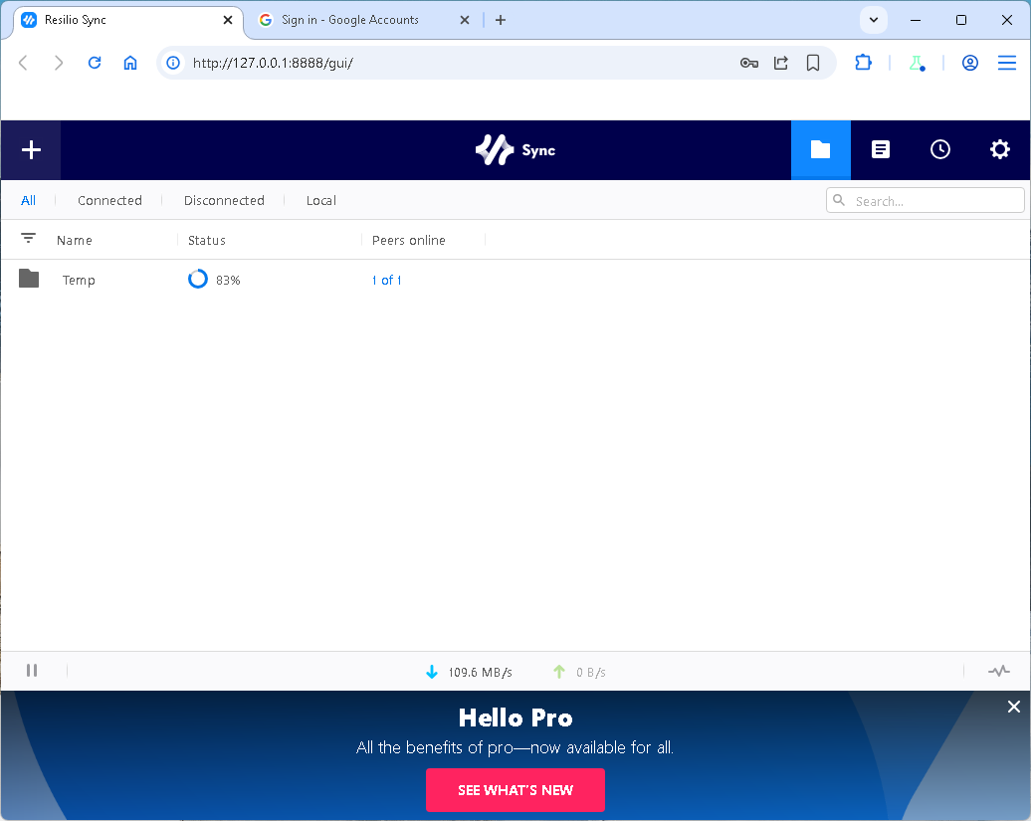Screen dimensions: 1031x821
Task: Click the download speed arrow icon
Action: click(x=432, y=672)
